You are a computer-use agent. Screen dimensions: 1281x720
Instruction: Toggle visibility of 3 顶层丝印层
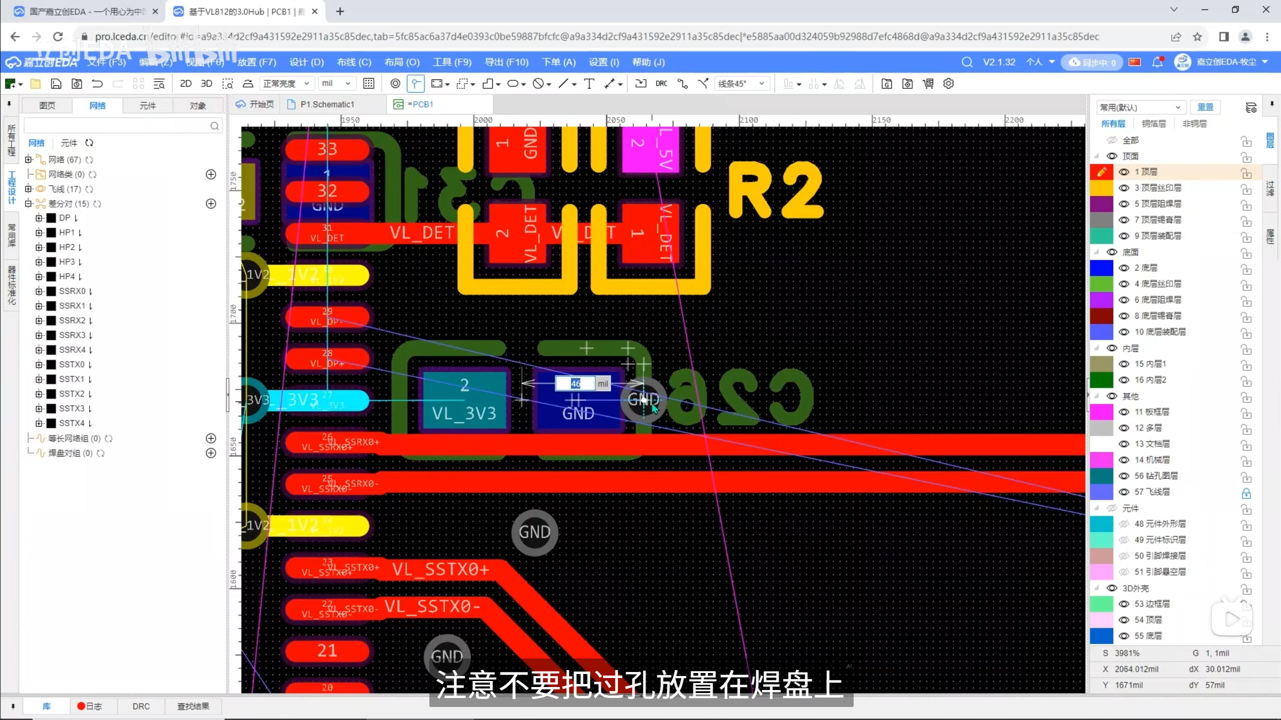(x=1124, y=188)
